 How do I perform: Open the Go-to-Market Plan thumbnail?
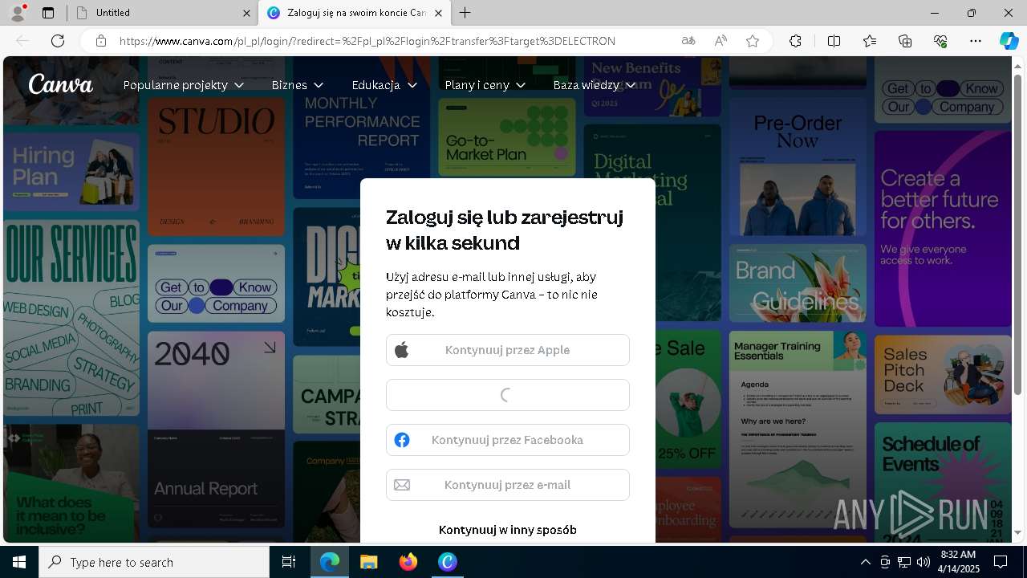507,137
